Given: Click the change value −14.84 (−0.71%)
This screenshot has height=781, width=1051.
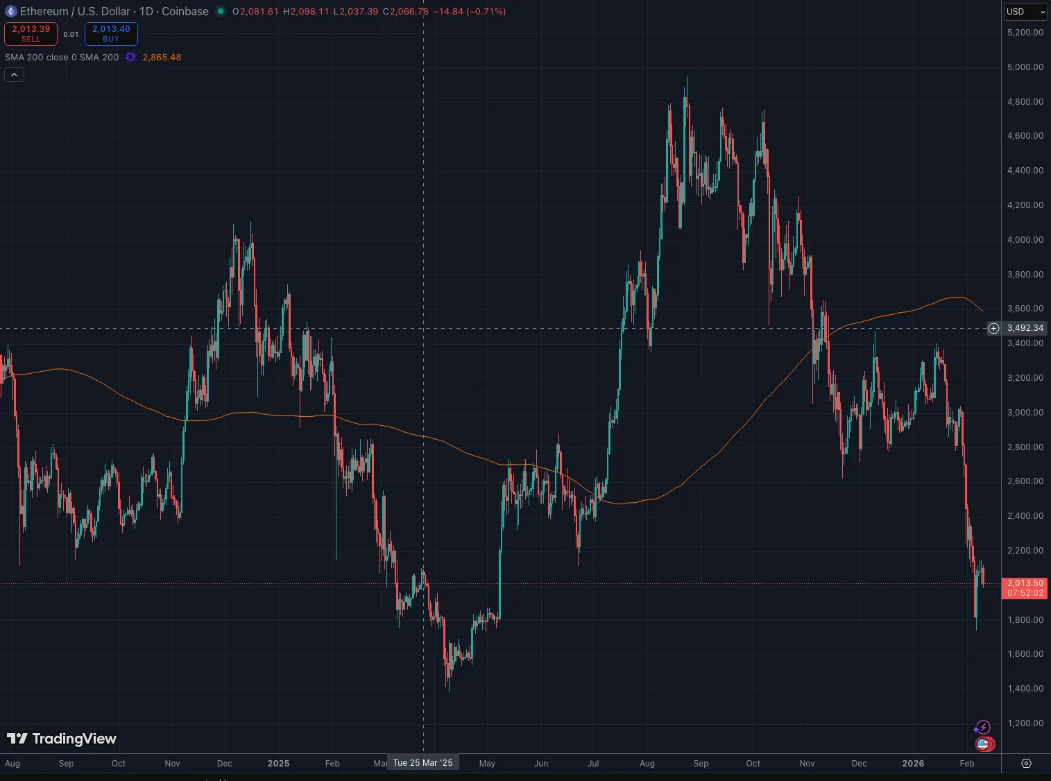Looking at the screenshot, I should [x=470, y=12].
